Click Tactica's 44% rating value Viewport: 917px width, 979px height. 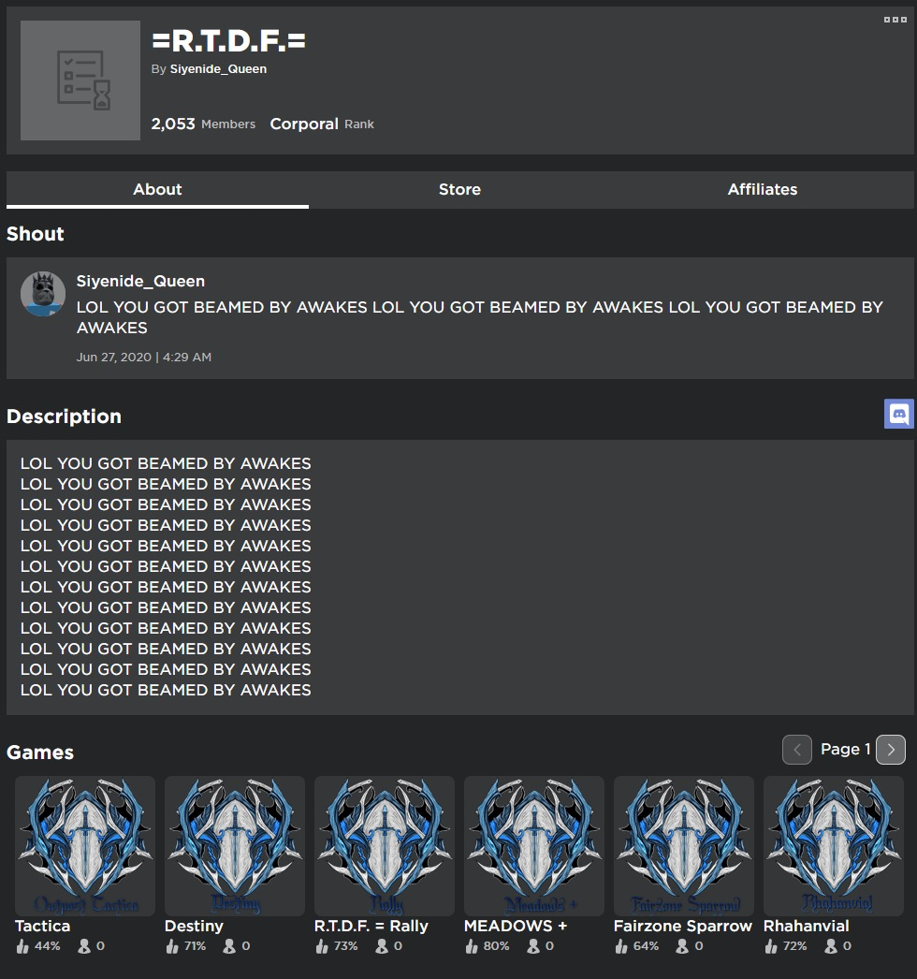tap(48, 946)
